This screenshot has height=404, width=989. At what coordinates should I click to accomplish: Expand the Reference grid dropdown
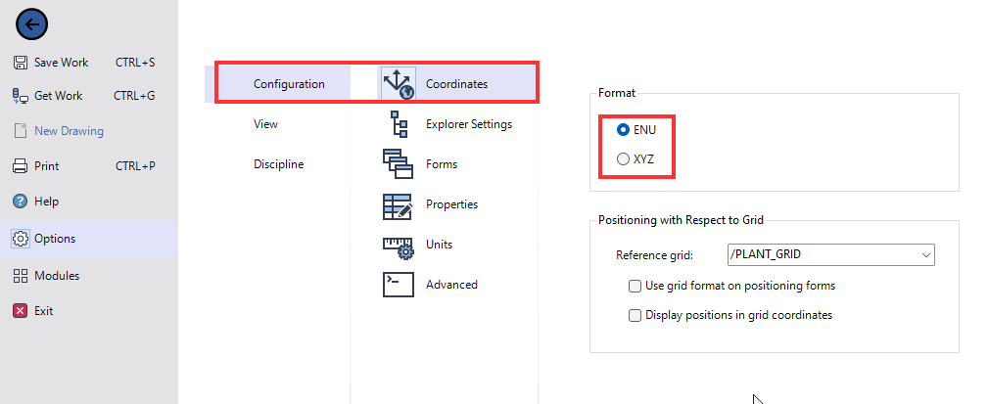point(830,254)
